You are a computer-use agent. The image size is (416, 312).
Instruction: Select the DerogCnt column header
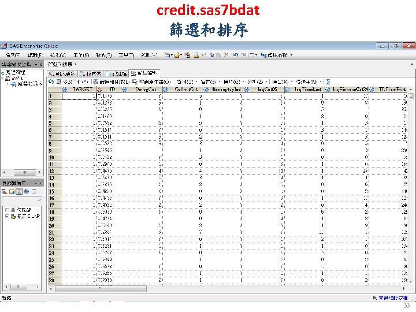[142, 90]
